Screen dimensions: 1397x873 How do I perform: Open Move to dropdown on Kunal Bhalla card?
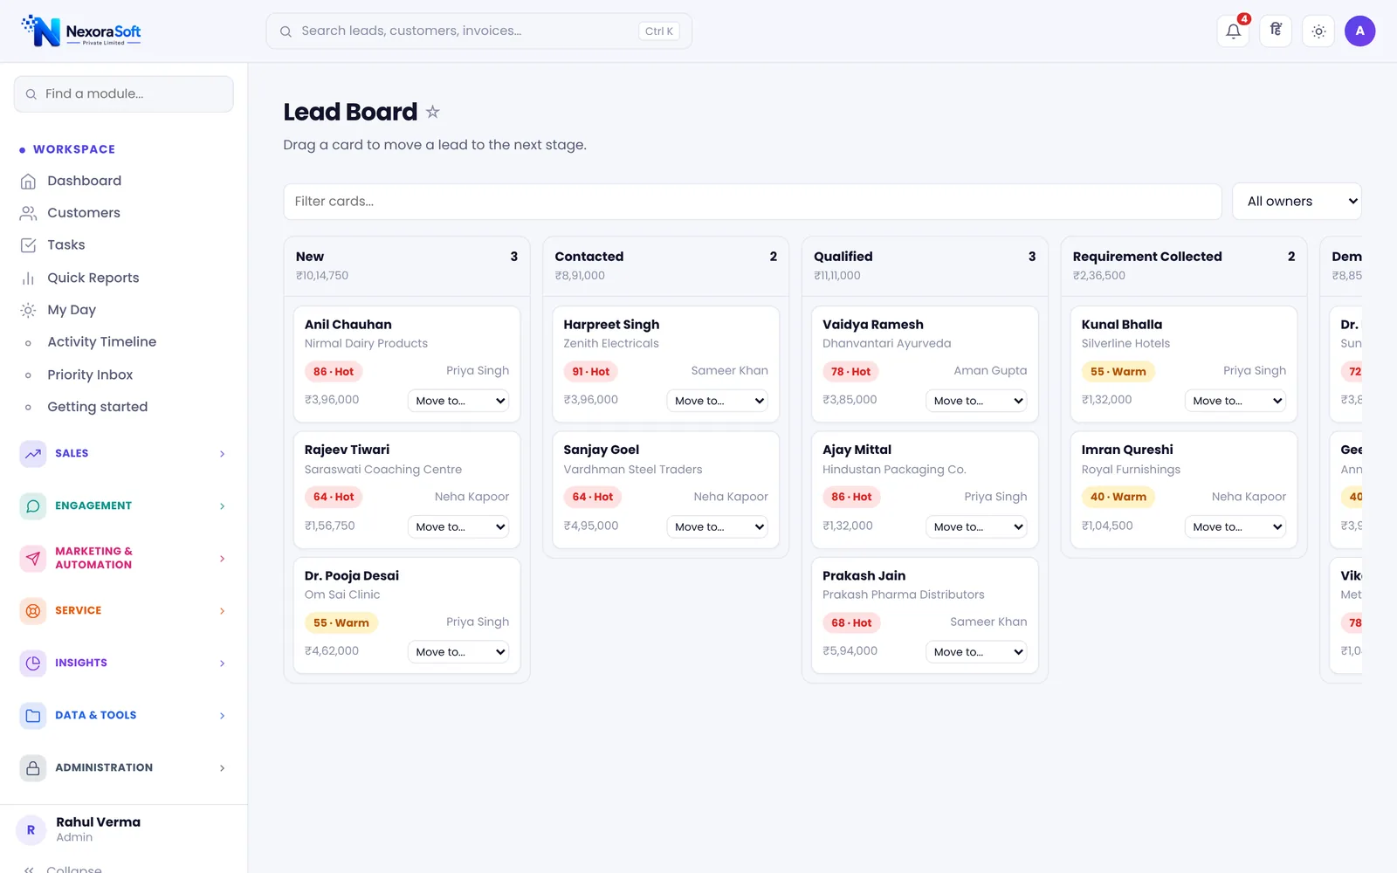pos(1235,401)
